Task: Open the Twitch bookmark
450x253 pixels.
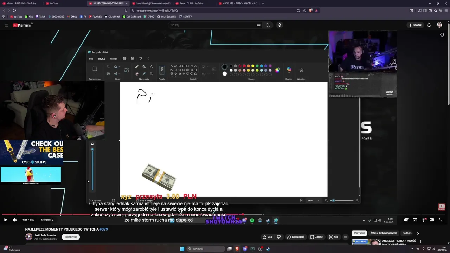Action: pyautogui.click(x=40, y=17)
